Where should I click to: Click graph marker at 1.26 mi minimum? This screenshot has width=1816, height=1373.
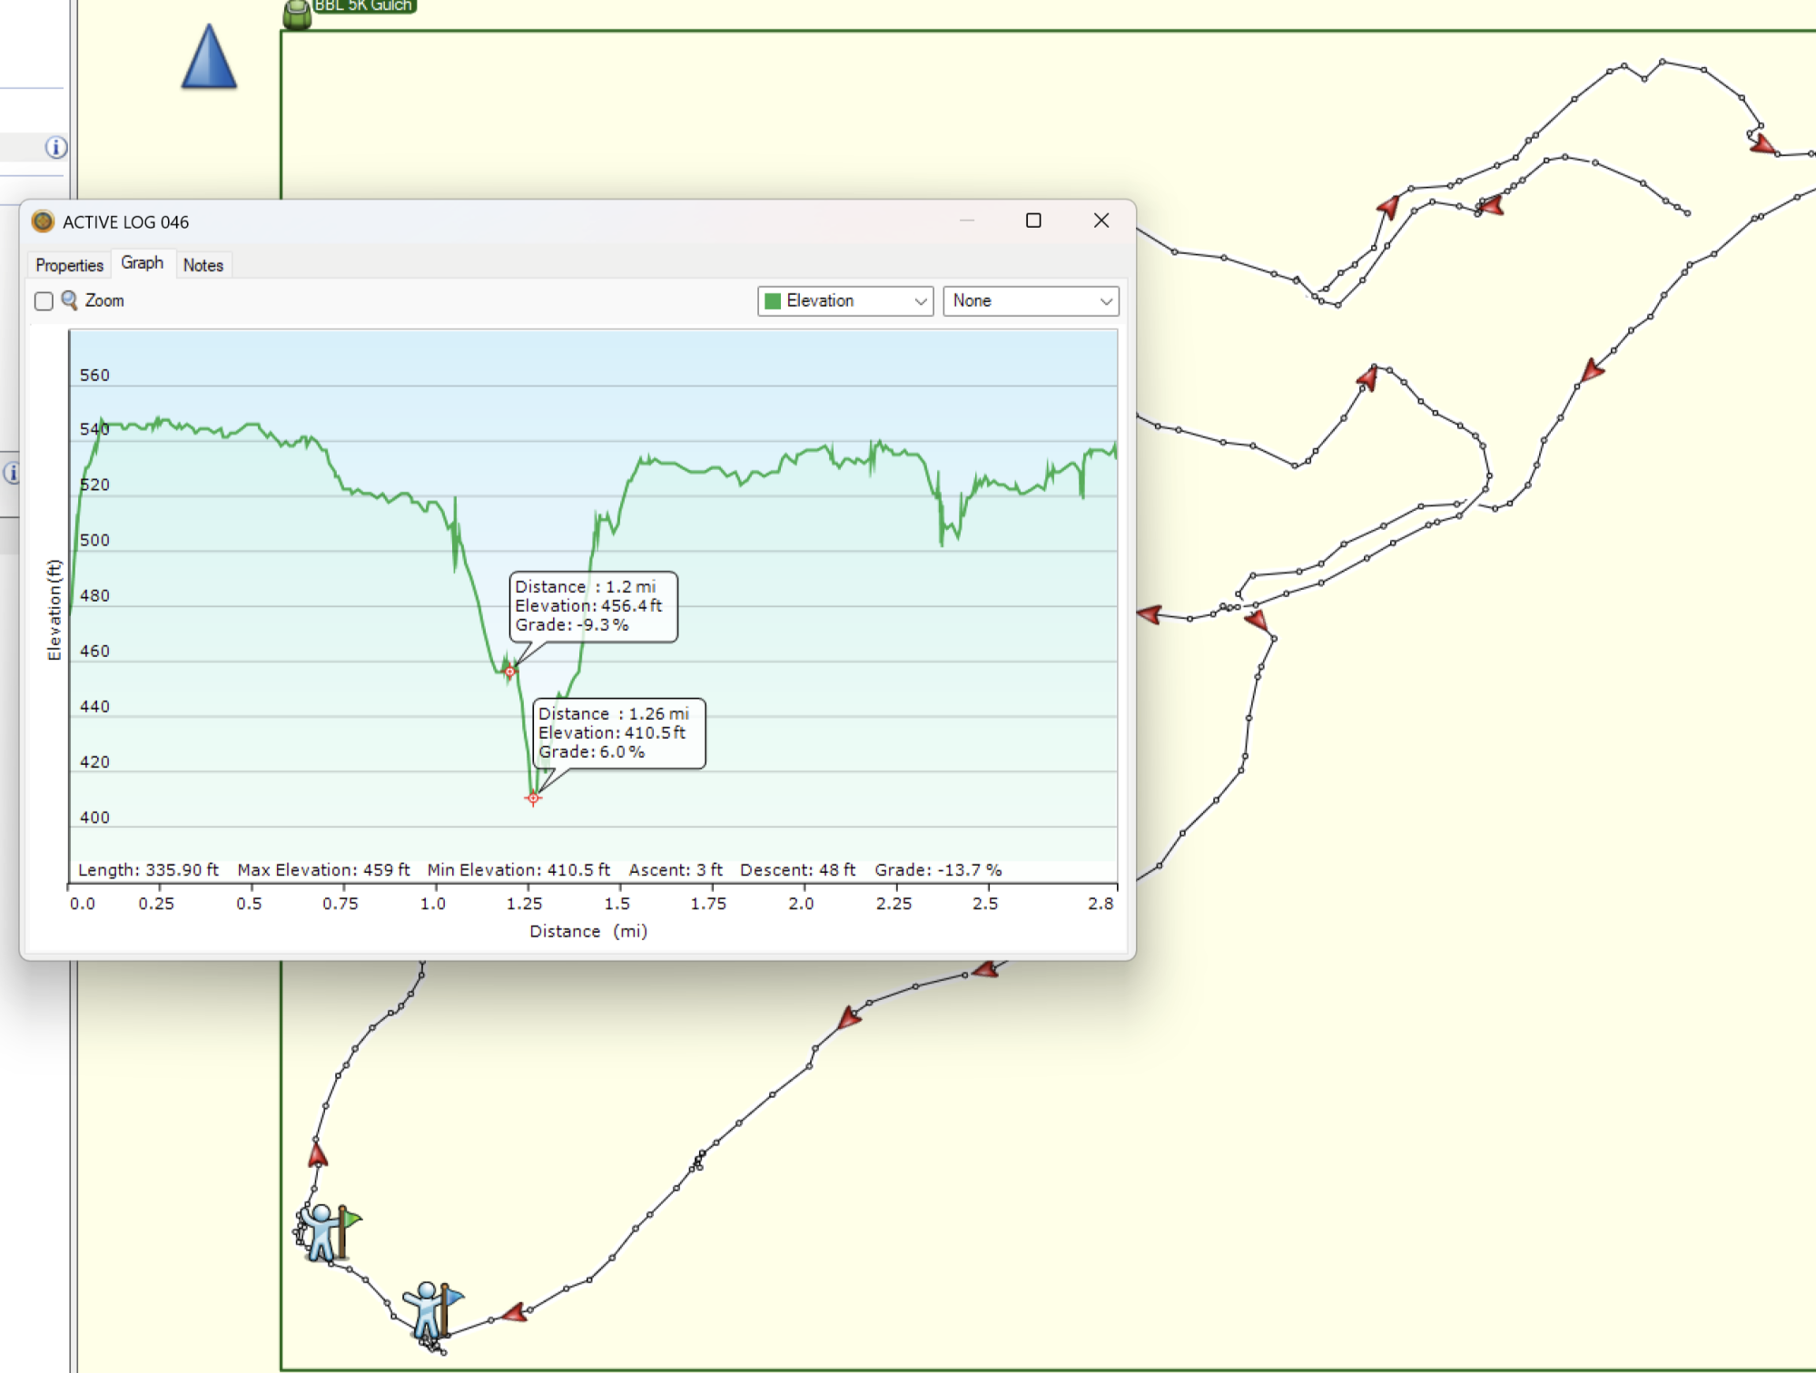pos(533,798)
